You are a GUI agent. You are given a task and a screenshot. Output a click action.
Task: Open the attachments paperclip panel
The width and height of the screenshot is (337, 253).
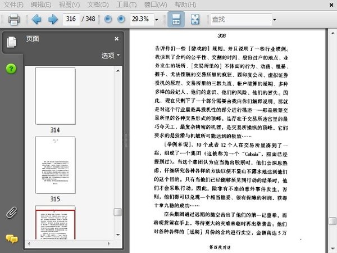click(x=12, y=213)
